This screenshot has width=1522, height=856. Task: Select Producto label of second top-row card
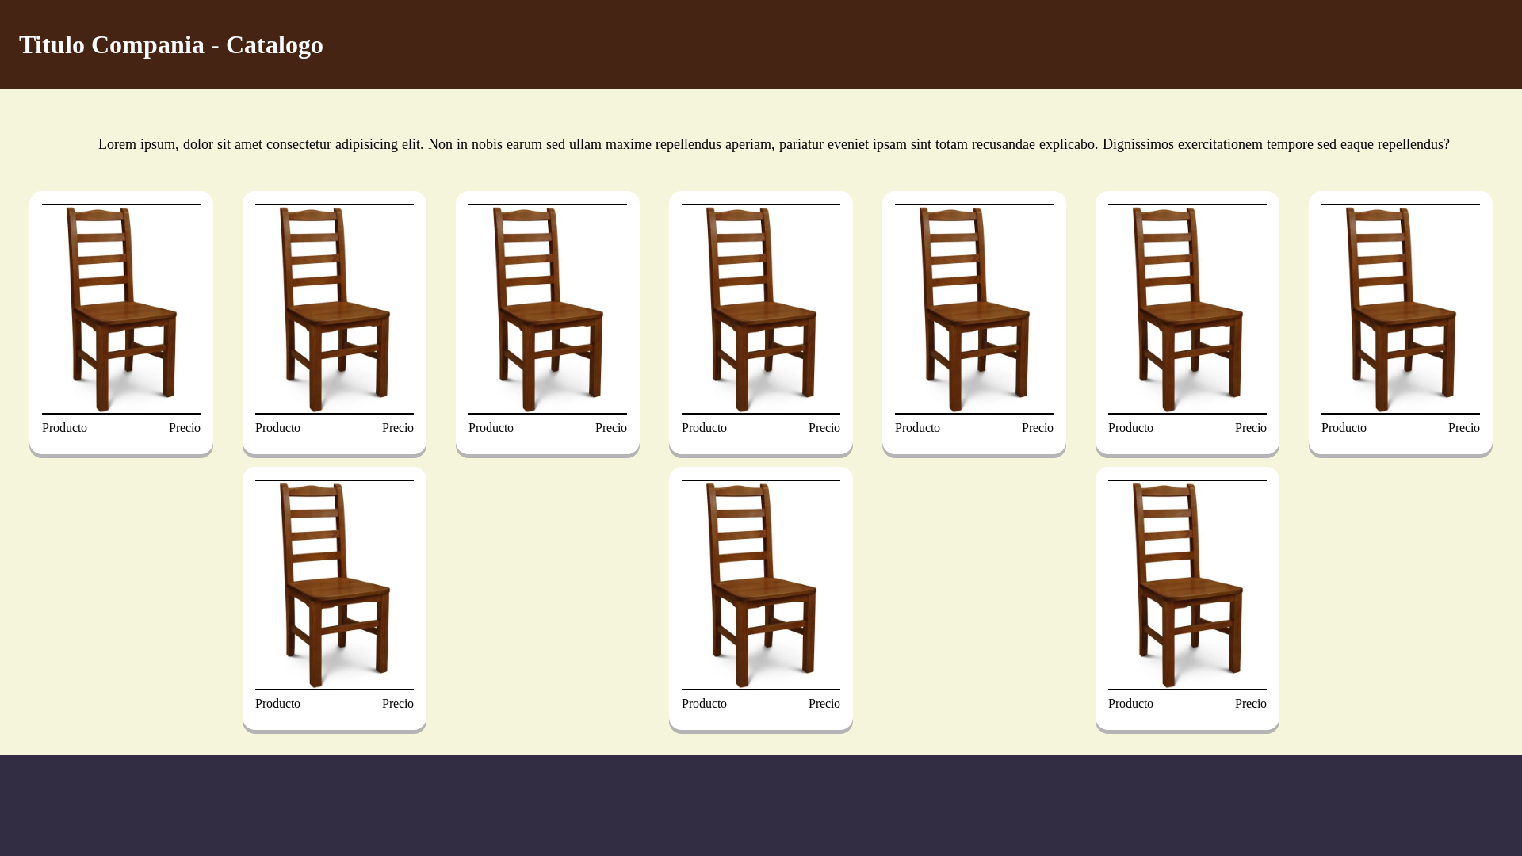[x=277, y=428]
